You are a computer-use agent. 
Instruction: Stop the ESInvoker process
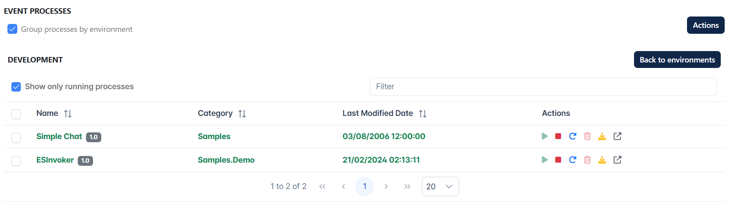point(558,160)
